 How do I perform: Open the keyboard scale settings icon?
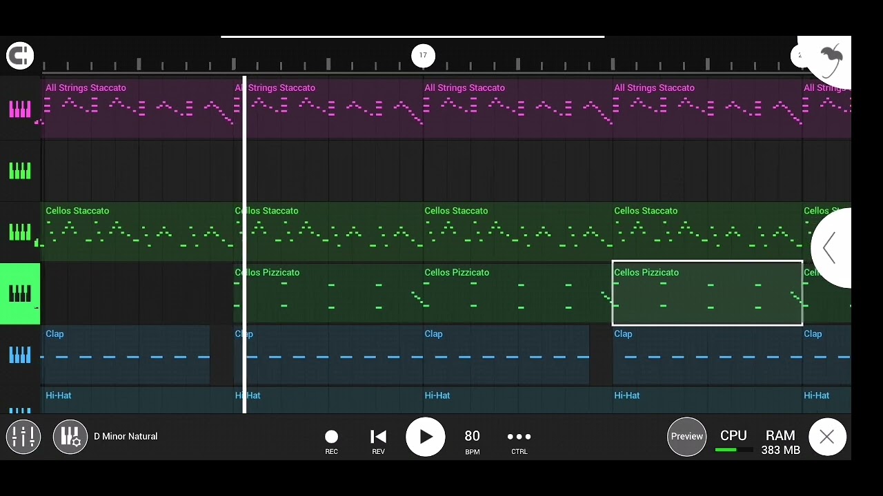point(70,437)
